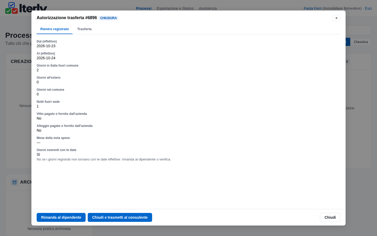Open the Assistenza navigation item

(208, 8)
